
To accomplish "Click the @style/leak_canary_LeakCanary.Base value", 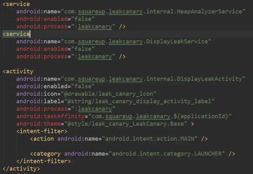I will click(x=126, y=124).
